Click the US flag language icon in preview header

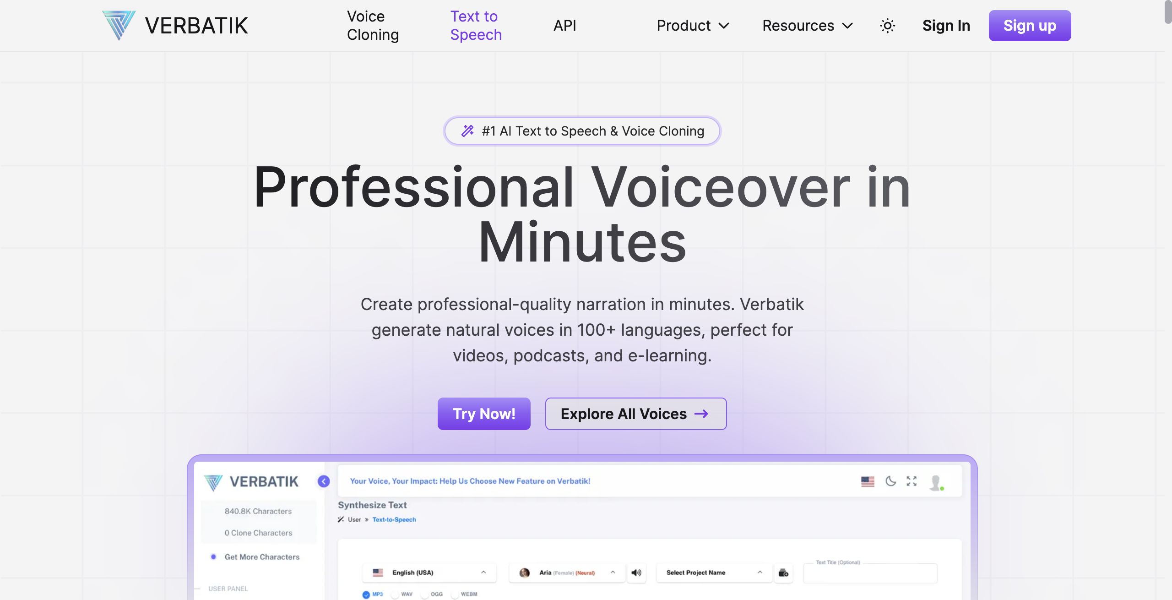pos(868,481)
